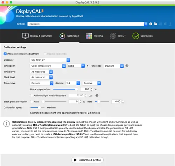Switch to the Profiling tab
The image size is (175, 166).
tap(94, 36)
